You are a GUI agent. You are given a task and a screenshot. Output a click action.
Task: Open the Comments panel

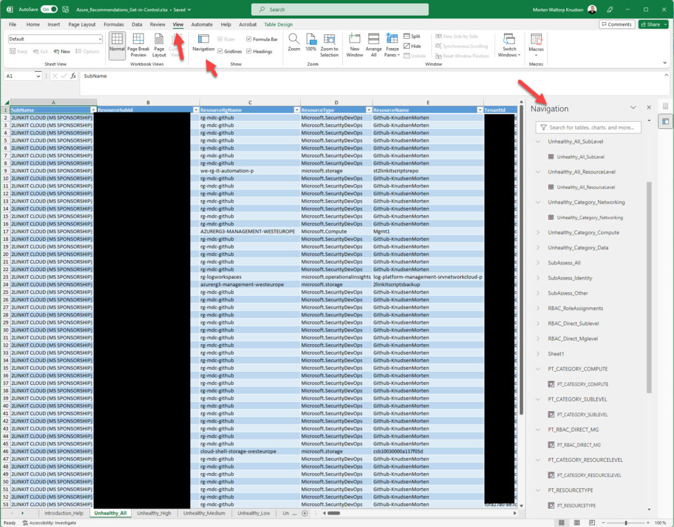click(x=617, y=24)
